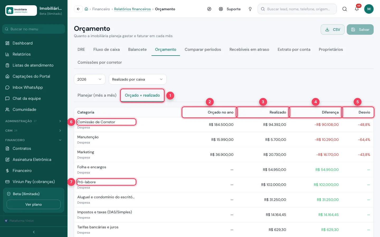Open the 2026 year dropdown
The height and width of the screenshot is (237, 380).
pyautogui.click(x=90, y=79)
